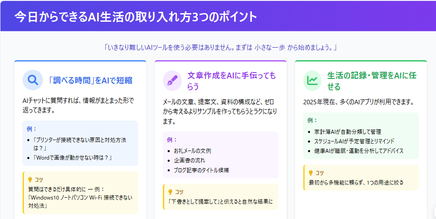The height and width of the screenshot is (219, 436).
Task: Click the green line chart icon
Action: coord(313,80)
